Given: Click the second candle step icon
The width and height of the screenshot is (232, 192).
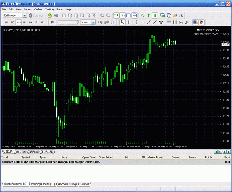Looking at the screenshot, I should point(106,22).
